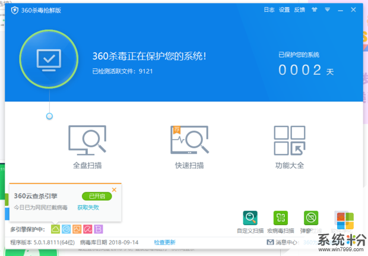Click 已检测活跃文件: 9121 text
This screenshot has width=368, height=256.
pyautogui.click(x=122, y=71)
